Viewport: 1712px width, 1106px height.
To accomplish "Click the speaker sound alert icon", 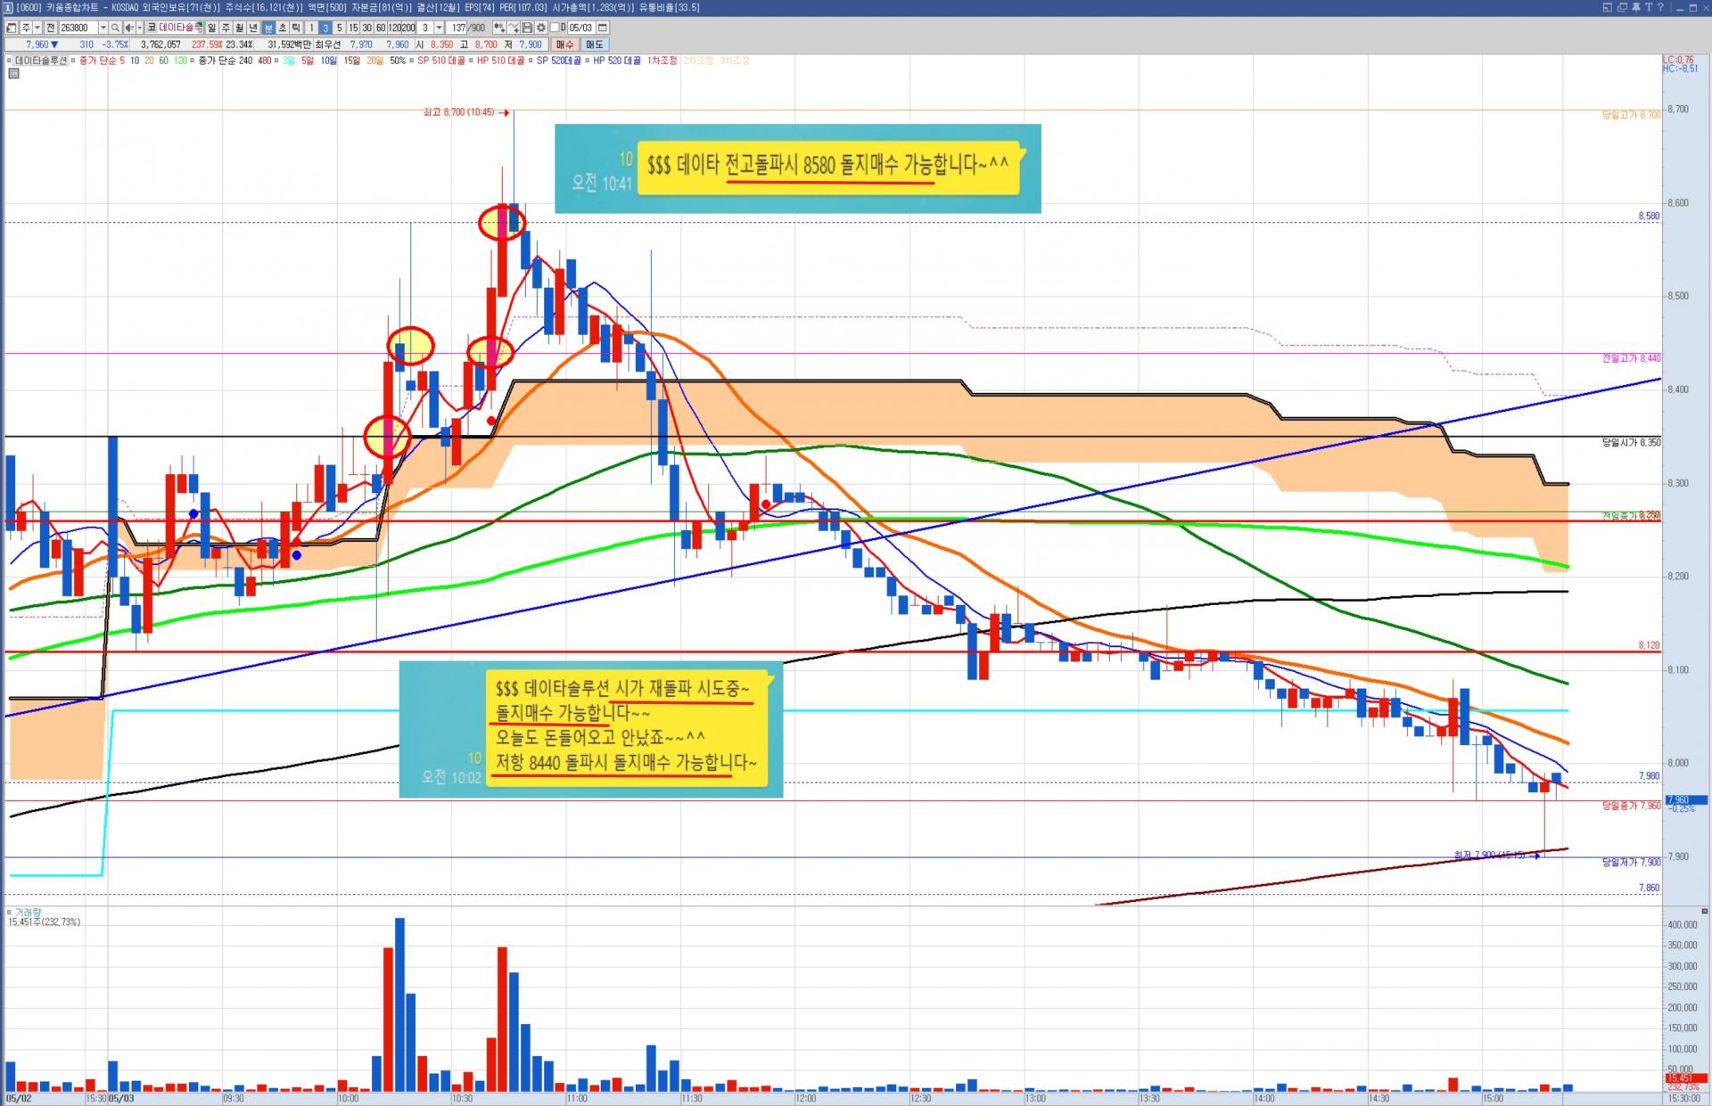I will [129, 28].
